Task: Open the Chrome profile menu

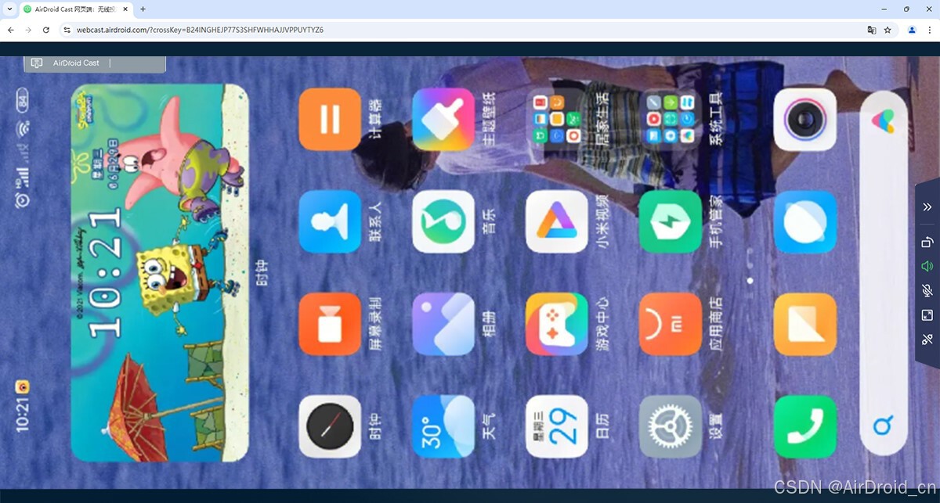Action: point(912,30)
